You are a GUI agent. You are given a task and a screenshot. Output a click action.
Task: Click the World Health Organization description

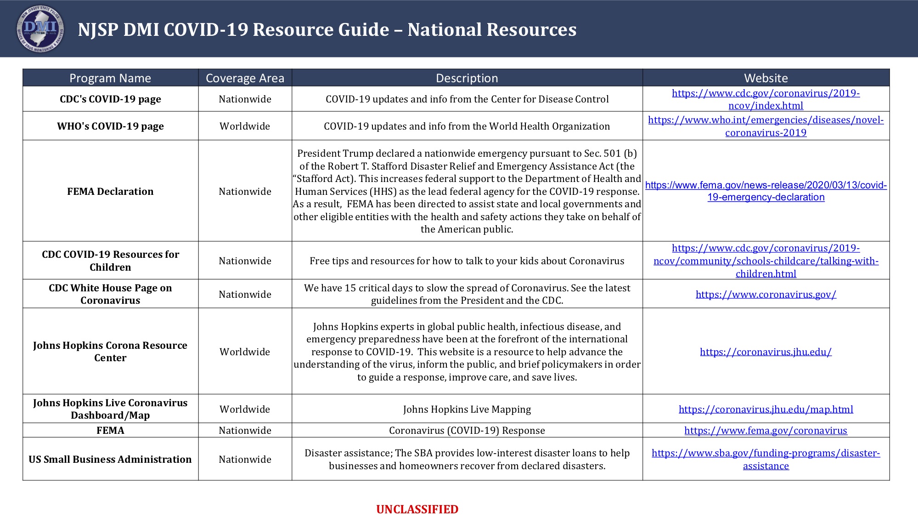[467, 126]
